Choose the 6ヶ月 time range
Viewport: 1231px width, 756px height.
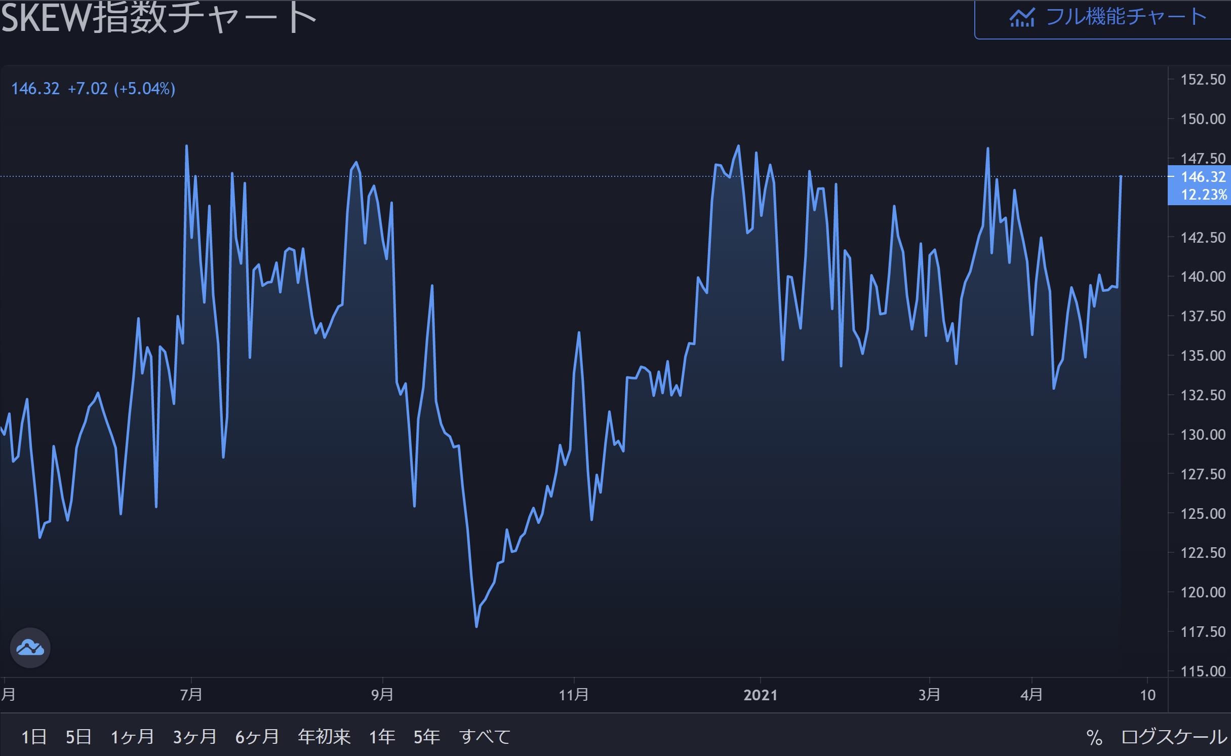click(257, 737)
